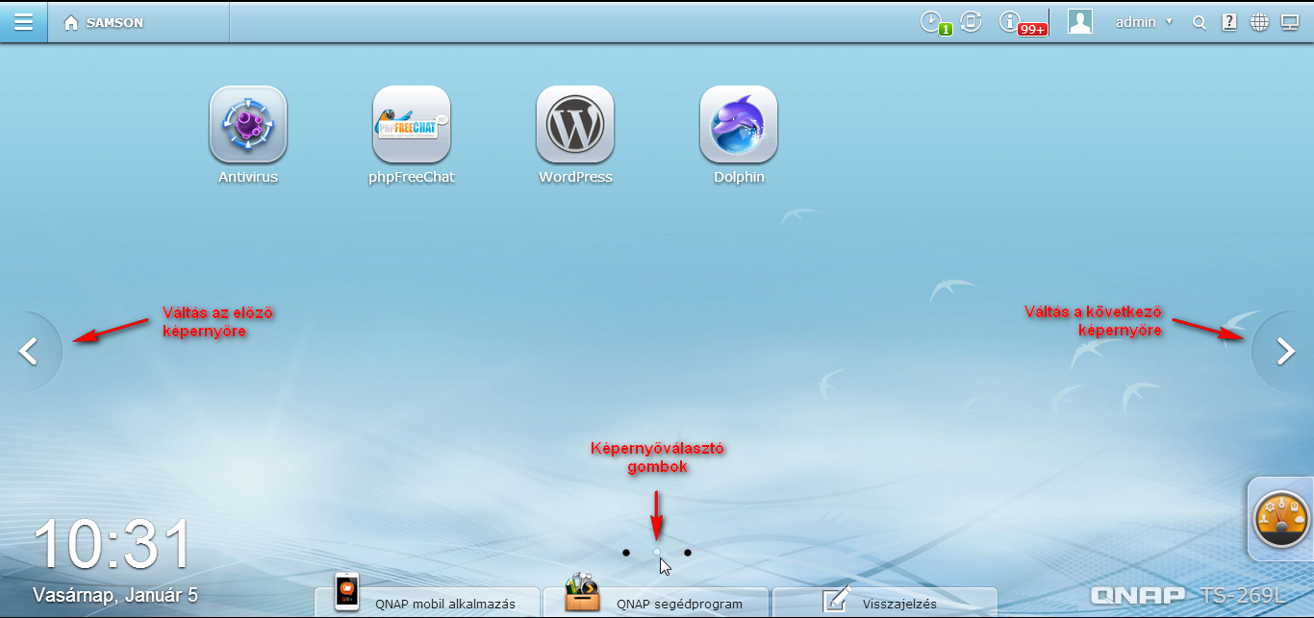Screen dimensions: 1314x618
Task: Open the dashboard gauge widget
Action: click(x=1282, y=519)
